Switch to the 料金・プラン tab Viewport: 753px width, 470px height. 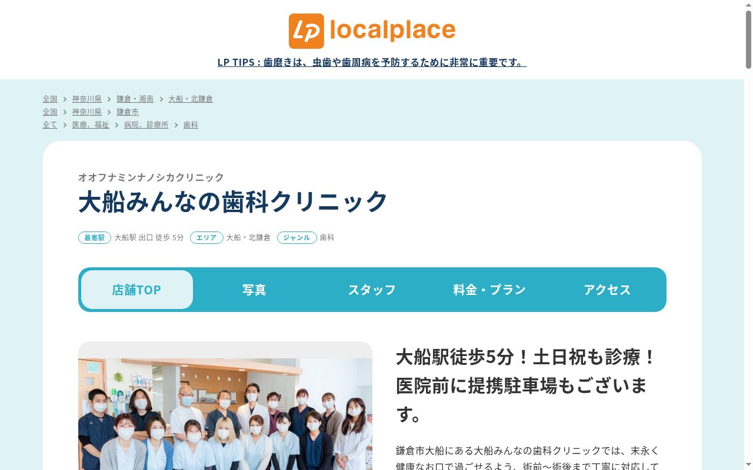[x=489, y=290]
